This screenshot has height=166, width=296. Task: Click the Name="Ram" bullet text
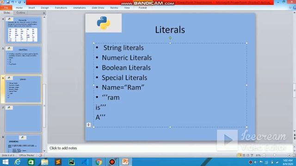click(123, 88)
